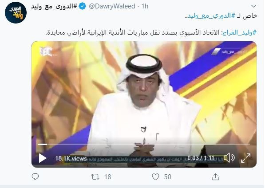Click the @DawryWaleed handle

[112, 6]
